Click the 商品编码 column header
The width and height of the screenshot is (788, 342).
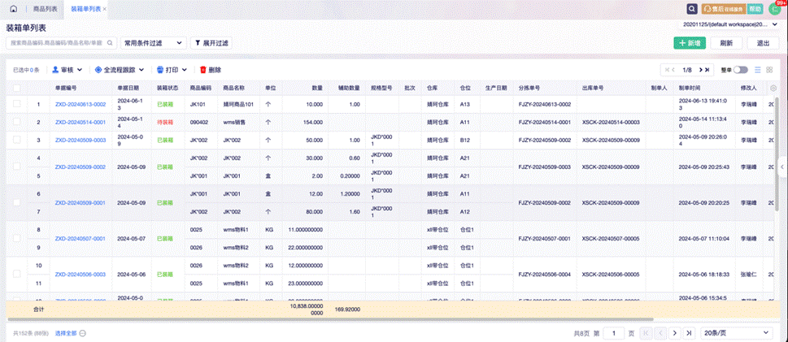(201, 88)
